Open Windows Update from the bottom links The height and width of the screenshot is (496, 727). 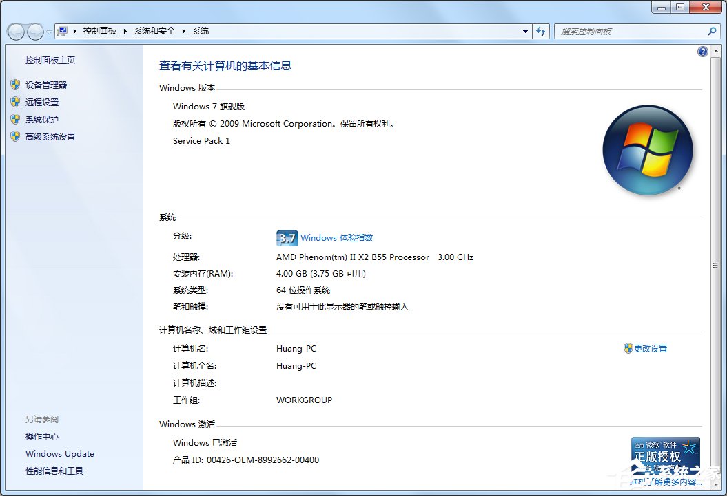[59, 454]
